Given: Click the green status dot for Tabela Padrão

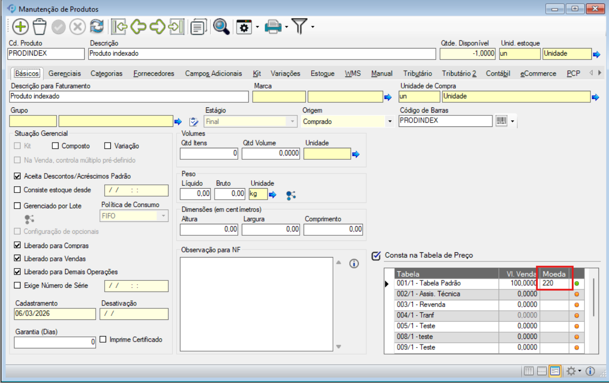Looking at the screenshot, I should coord(577,284).
